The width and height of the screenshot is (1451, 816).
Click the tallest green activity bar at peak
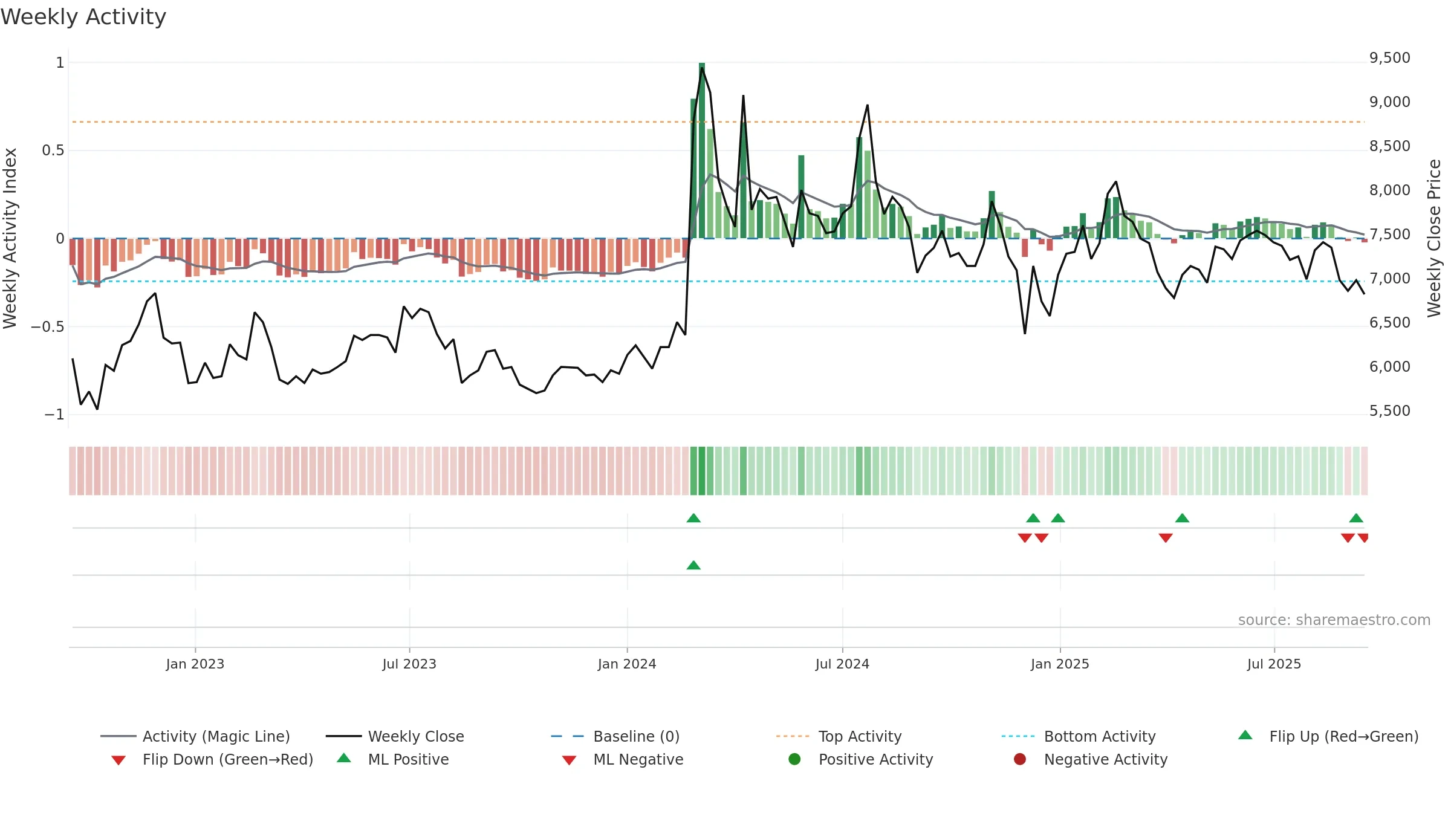click(x=702, y=151)
